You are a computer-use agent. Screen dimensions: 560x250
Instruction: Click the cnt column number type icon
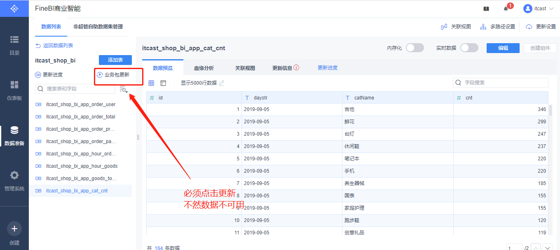point(459,98)
